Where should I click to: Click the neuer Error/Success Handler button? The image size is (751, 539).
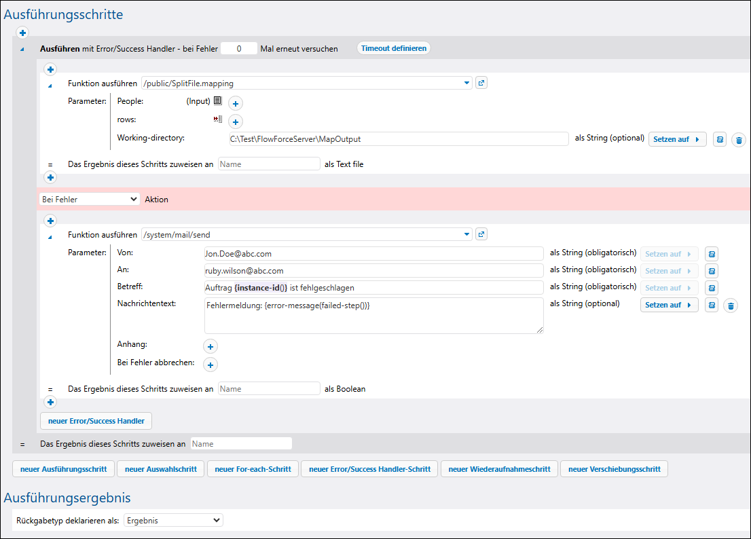pyautogui.click(x=96, y=421)
